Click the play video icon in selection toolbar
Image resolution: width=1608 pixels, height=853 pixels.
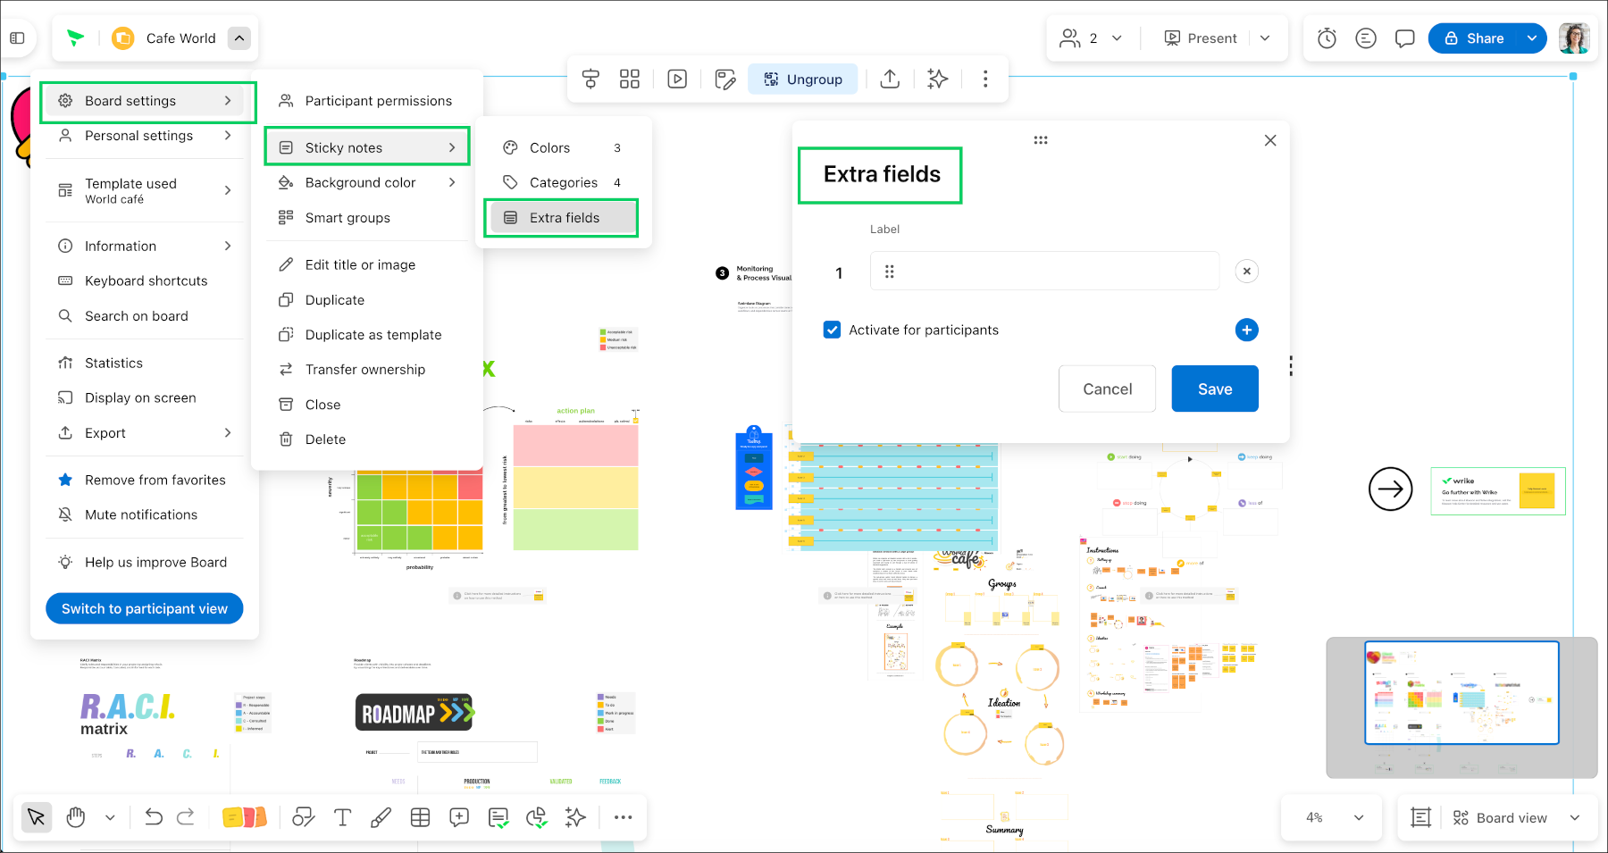coord(677,79)
